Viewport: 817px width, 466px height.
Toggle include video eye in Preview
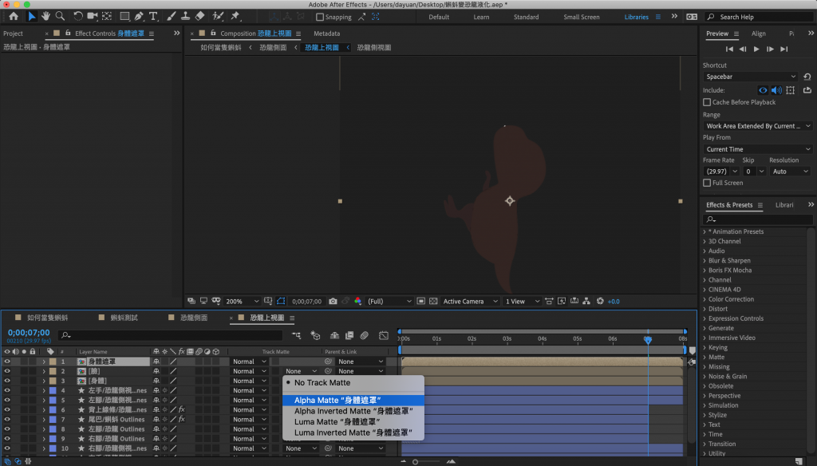[x=762, y=90]
